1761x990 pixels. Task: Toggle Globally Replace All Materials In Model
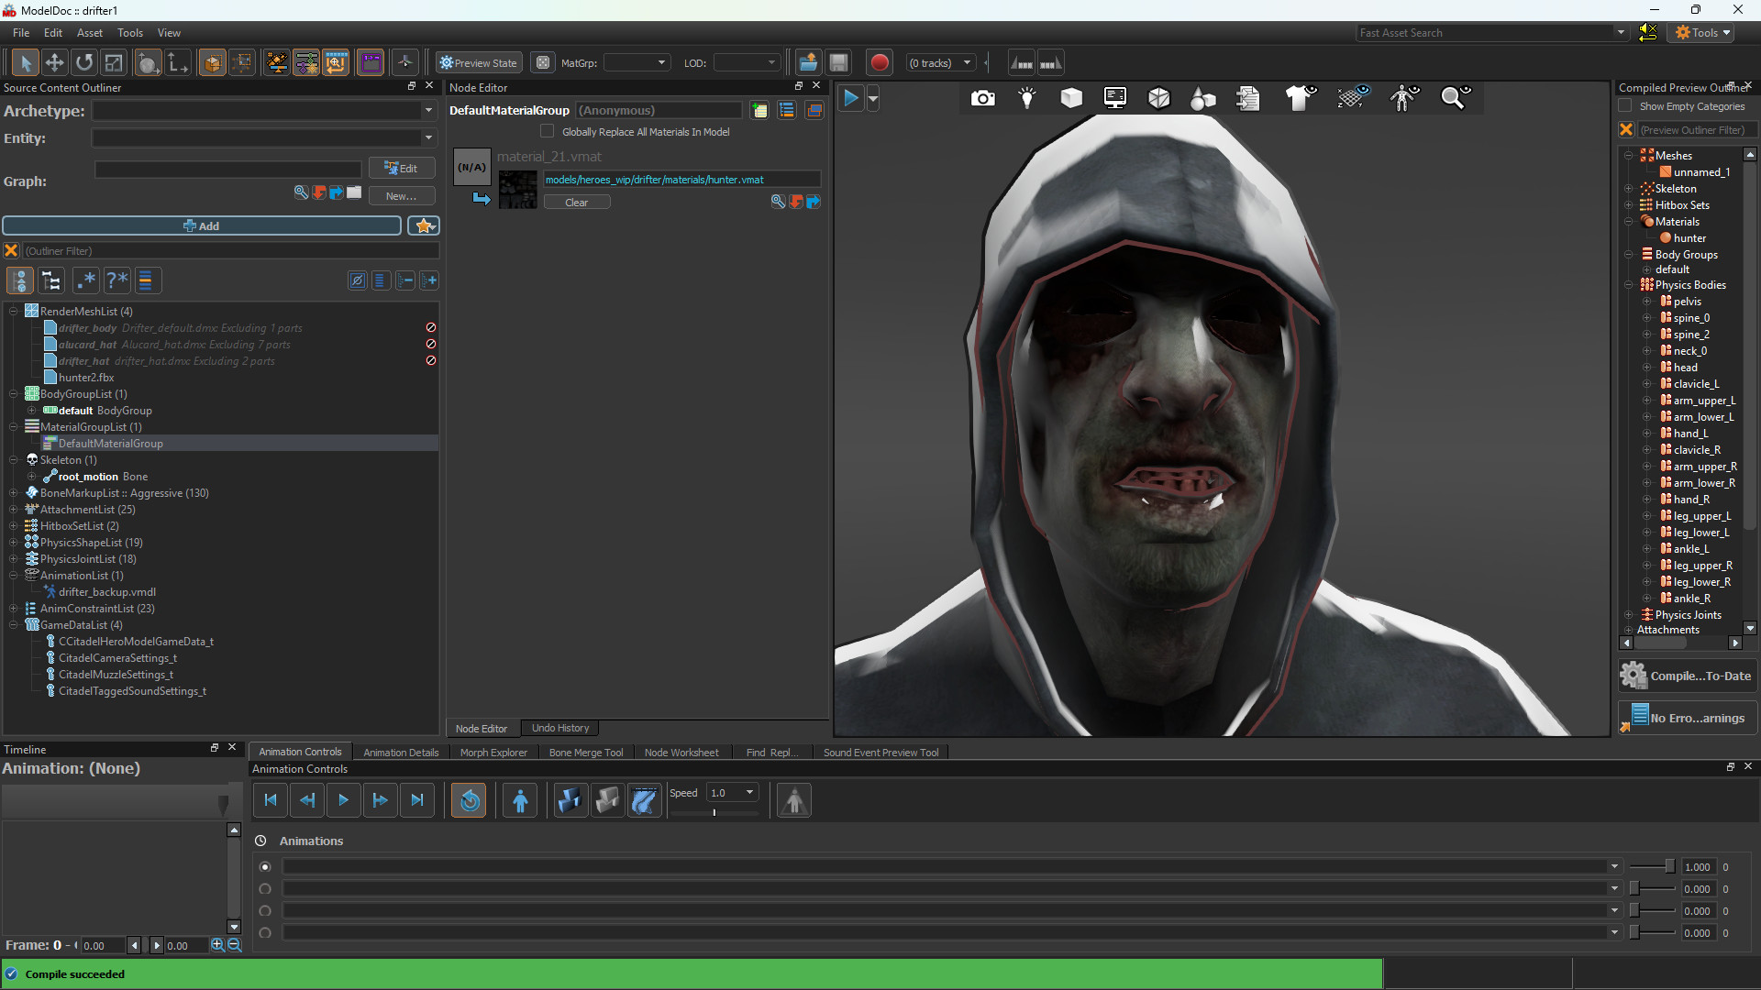548,131
